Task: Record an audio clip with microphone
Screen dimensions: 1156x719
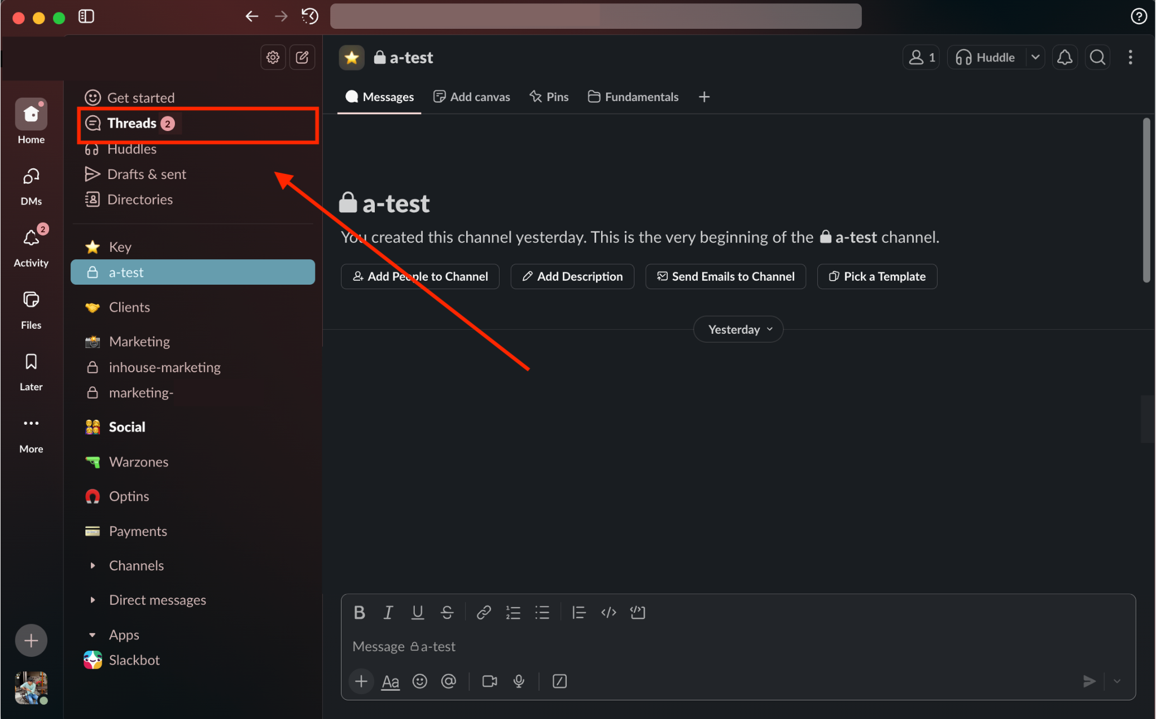Action: click(519, 681)
